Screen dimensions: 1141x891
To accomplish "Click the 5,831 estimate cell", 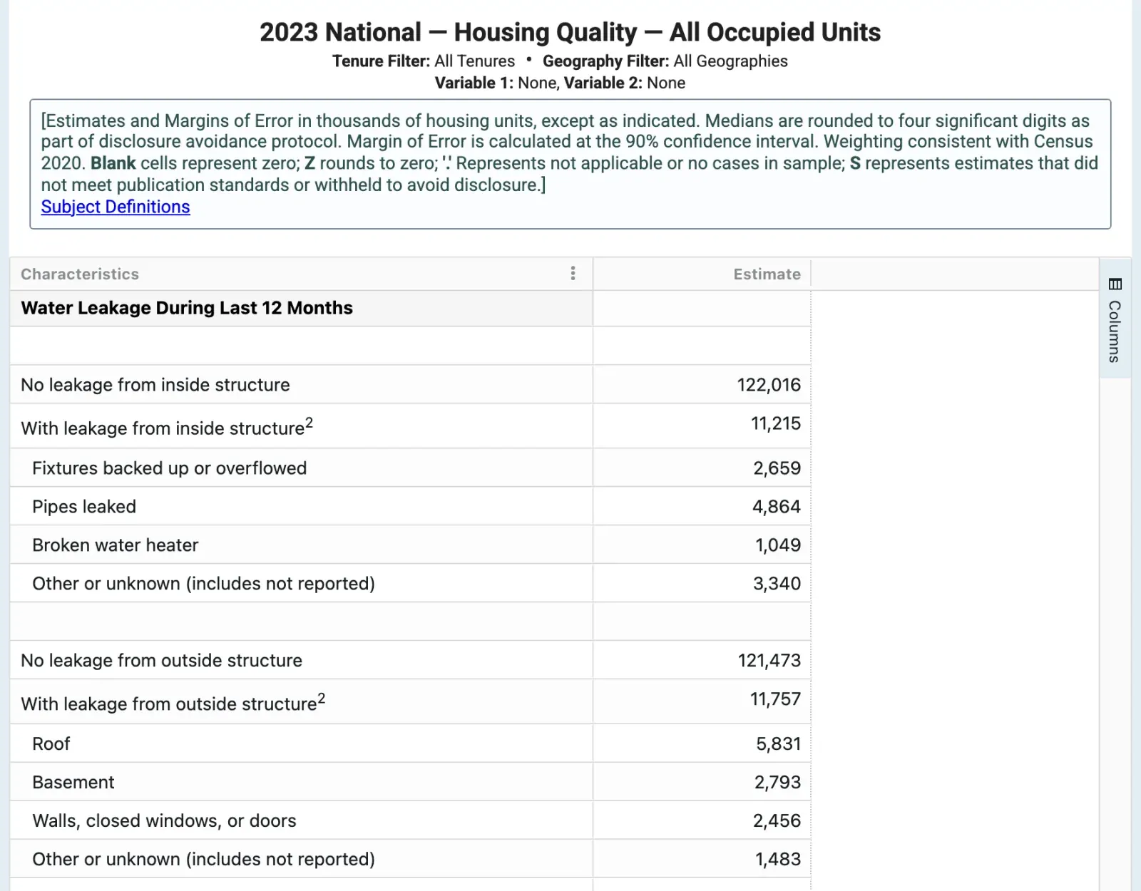I will point(702,744).
